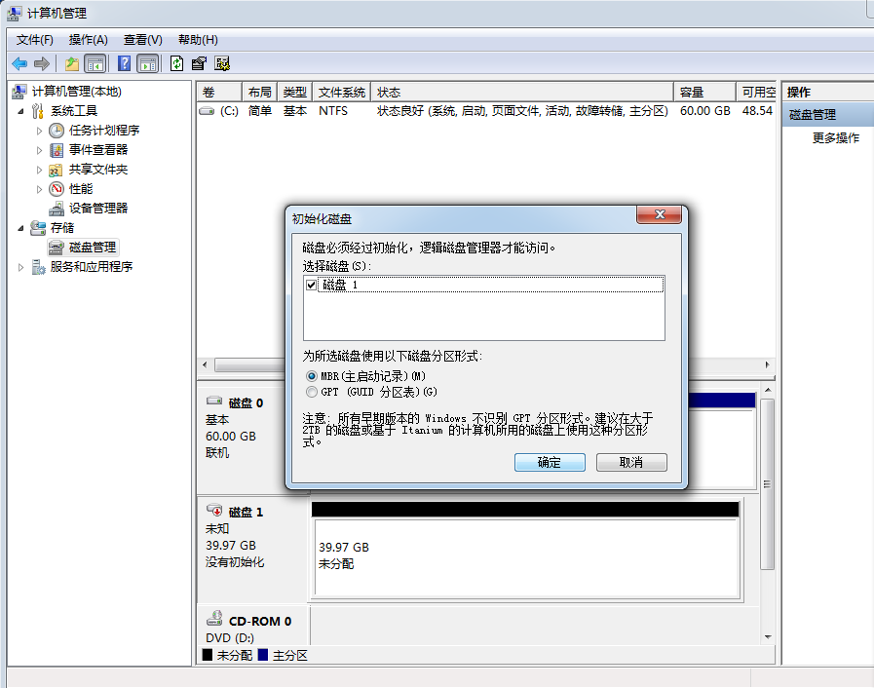
Task: Open the 操作(A) menu
Action: tap(88, 40)
